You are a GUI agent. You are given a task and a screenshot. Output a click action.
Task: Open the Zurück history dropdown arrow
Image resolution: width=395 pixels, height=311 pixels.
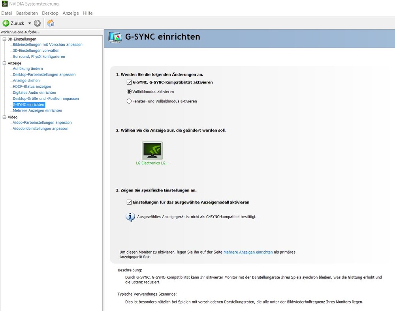point(30,23)
